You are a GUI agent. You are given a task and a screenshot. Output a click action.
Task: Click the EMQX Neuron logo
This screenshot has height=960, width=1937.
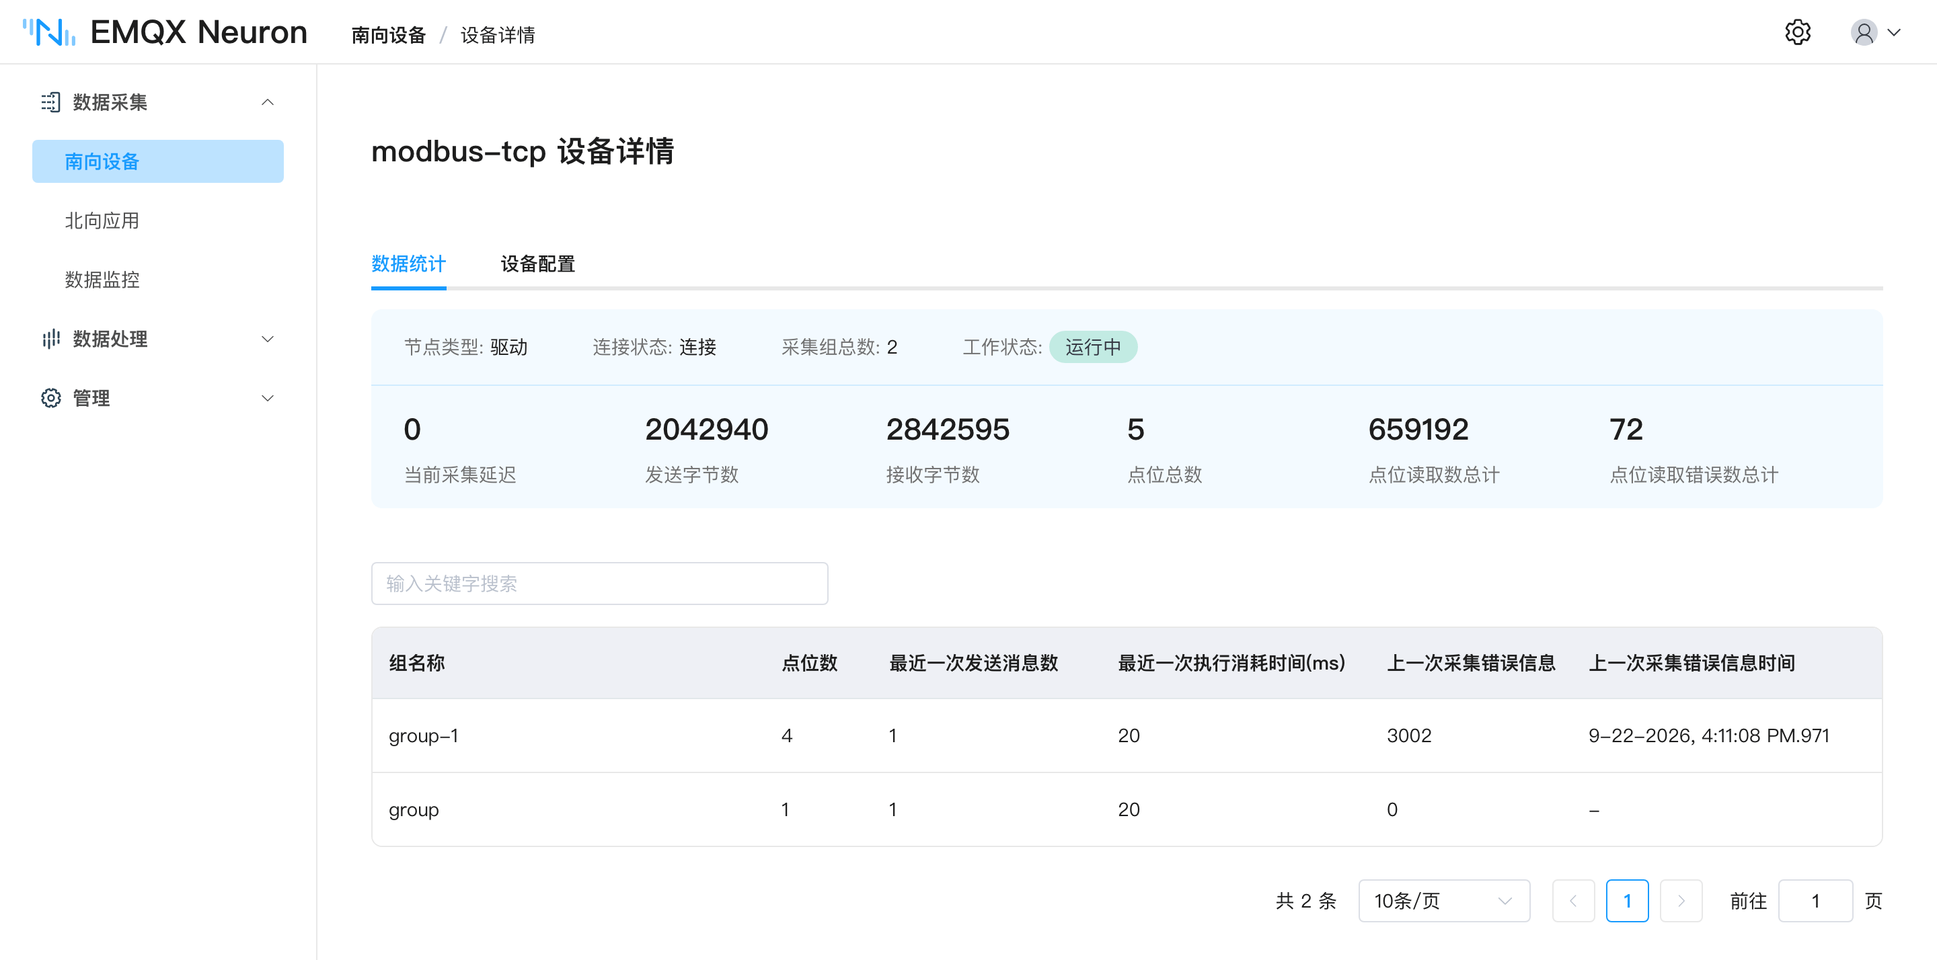(165, 32)
